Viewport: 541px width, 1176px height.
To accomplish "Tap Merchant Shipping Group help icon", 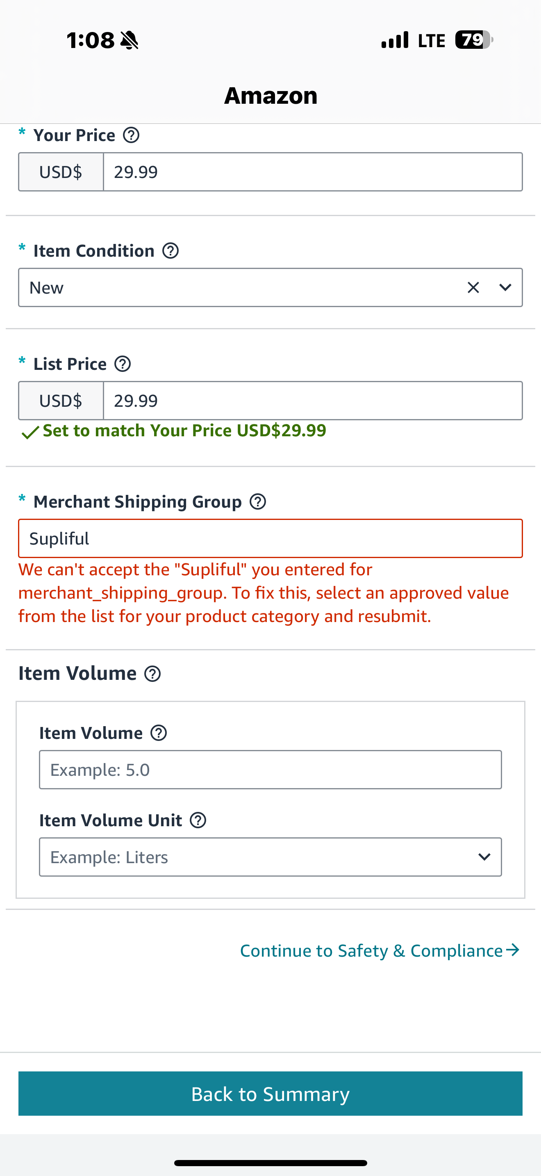I will [x=258, y=501].
